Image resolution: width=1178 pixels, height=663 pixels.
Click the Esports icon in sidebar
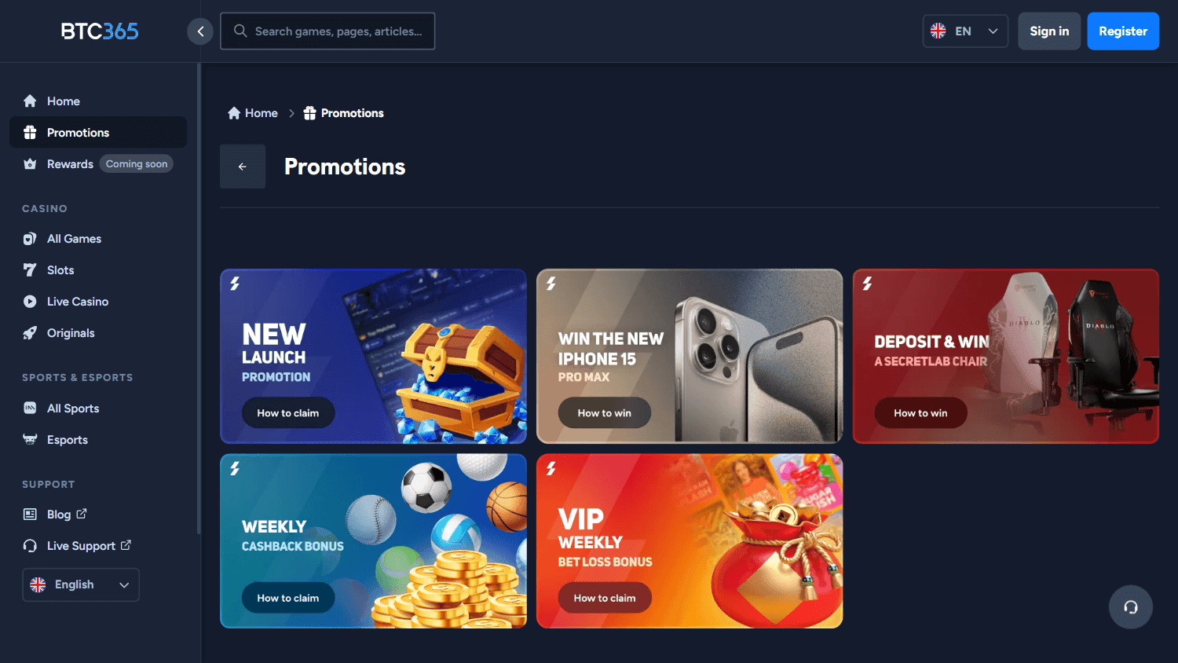(x=30, y=440)
